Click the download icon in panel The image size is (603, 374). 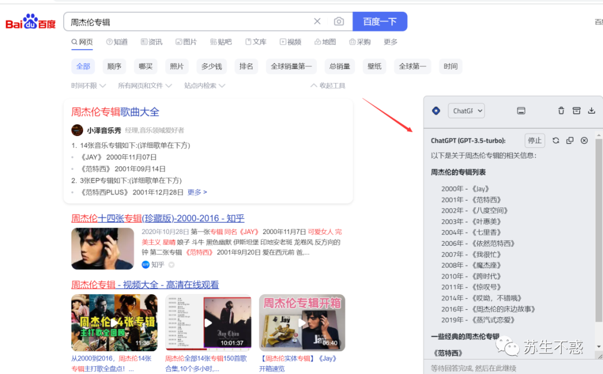coord(591,110)
